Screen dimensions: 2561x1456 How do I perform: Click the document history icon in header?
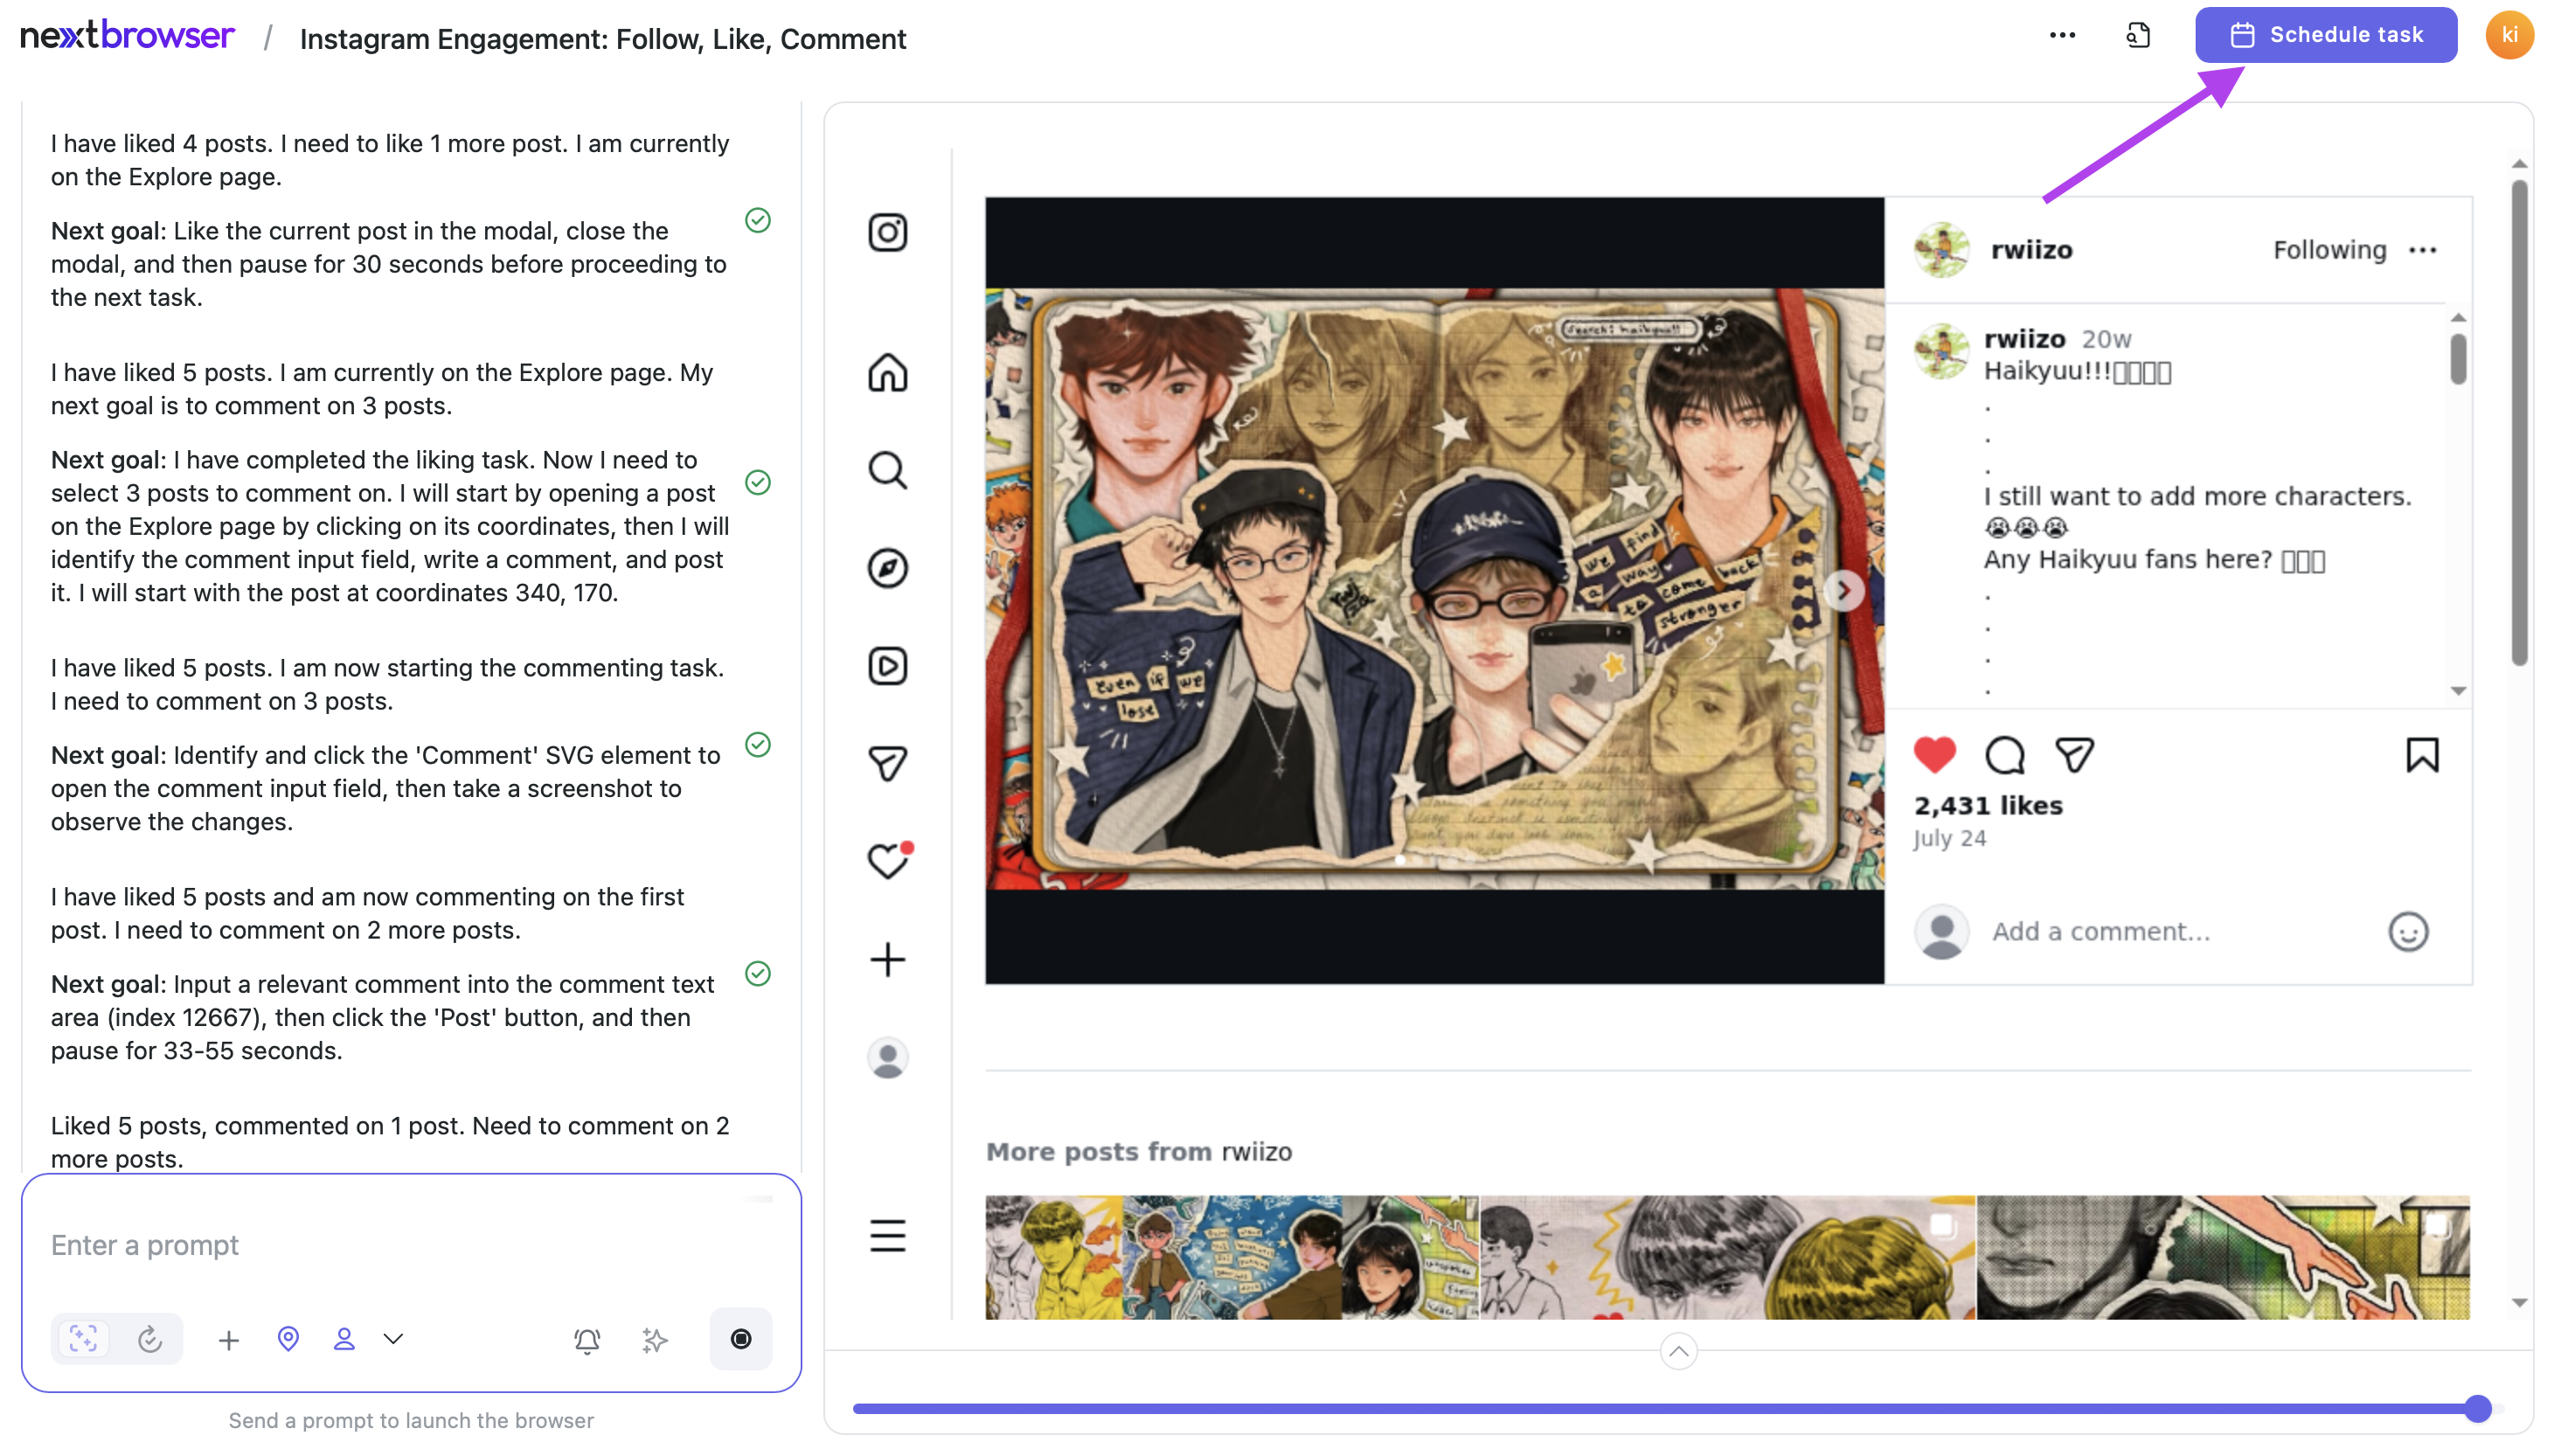(x=2138, y=35)
